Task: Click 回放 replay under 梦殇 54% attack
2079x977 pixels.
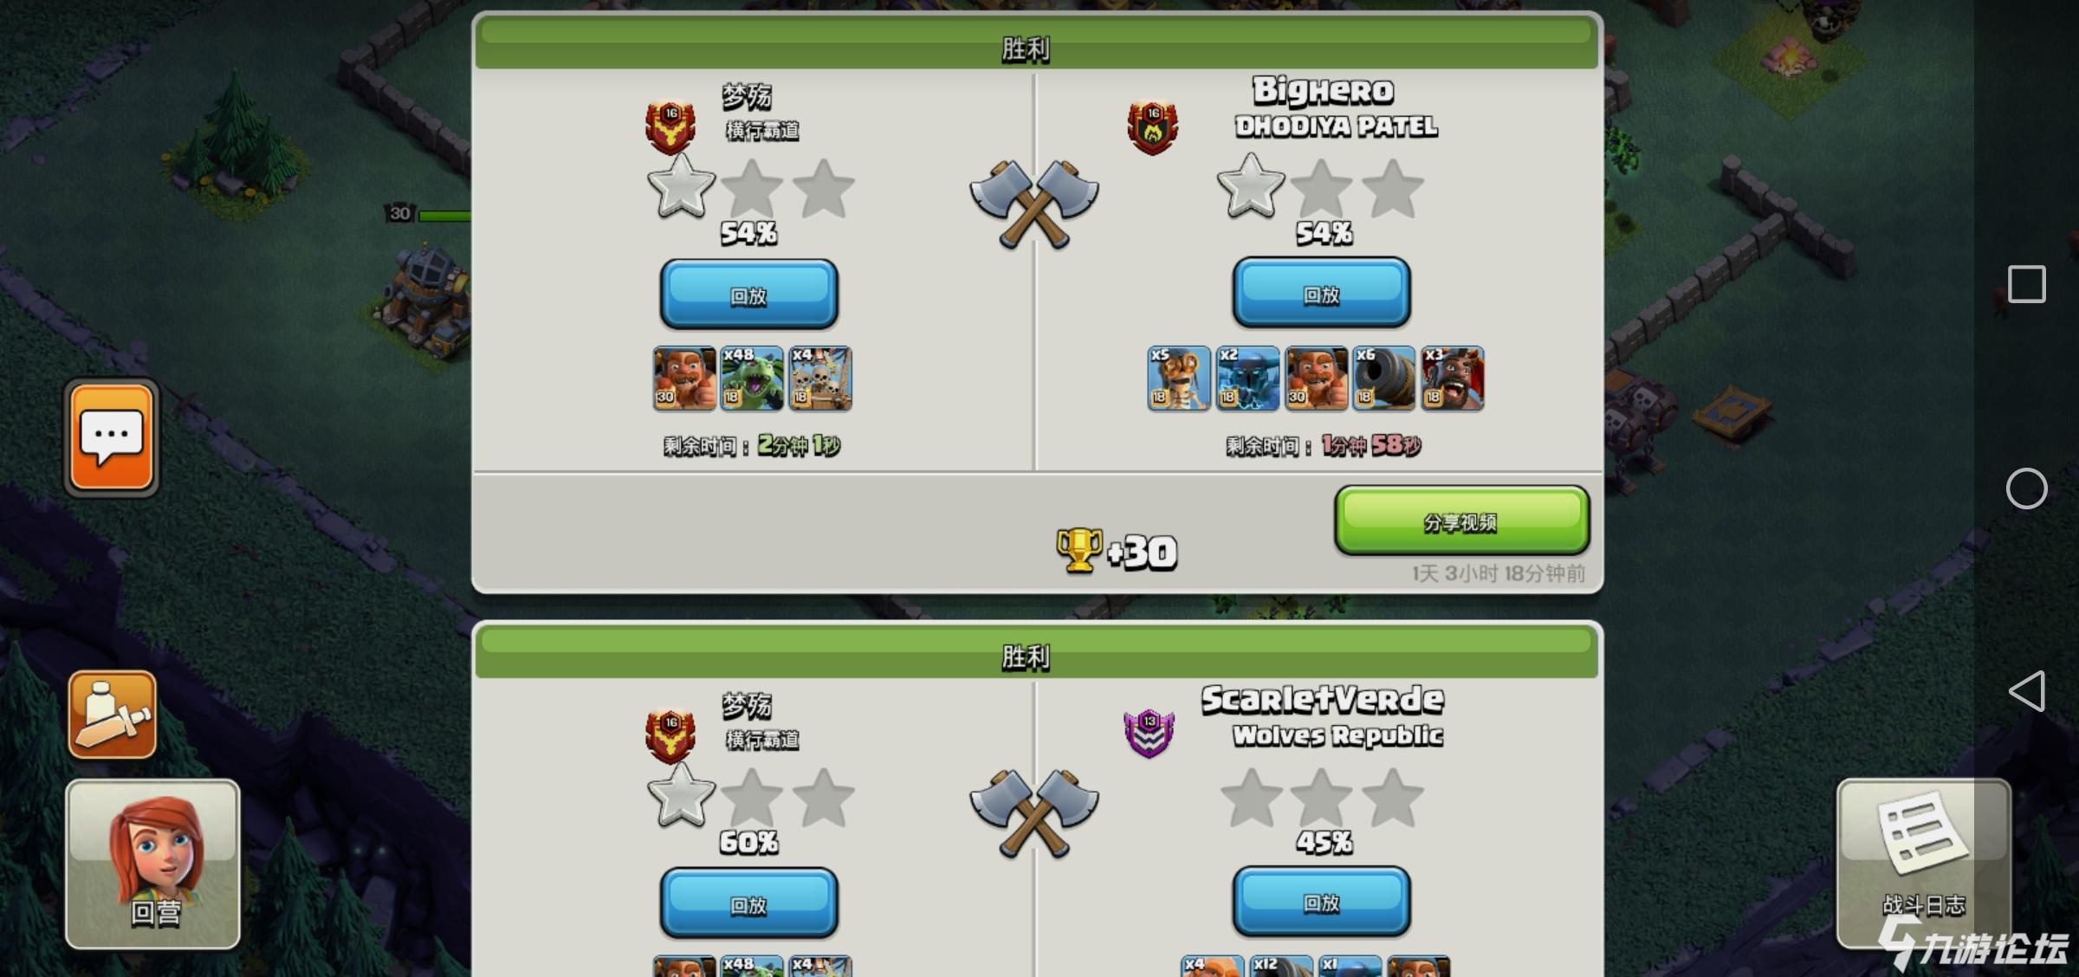Action: [x=748, y=294]
